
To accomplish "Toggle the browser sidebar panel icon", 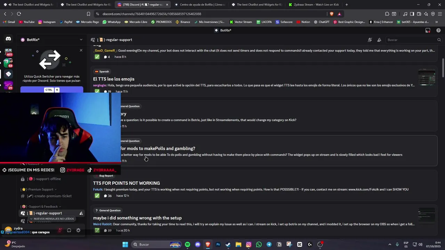I will pyautogui.click(x=412, y=14).
